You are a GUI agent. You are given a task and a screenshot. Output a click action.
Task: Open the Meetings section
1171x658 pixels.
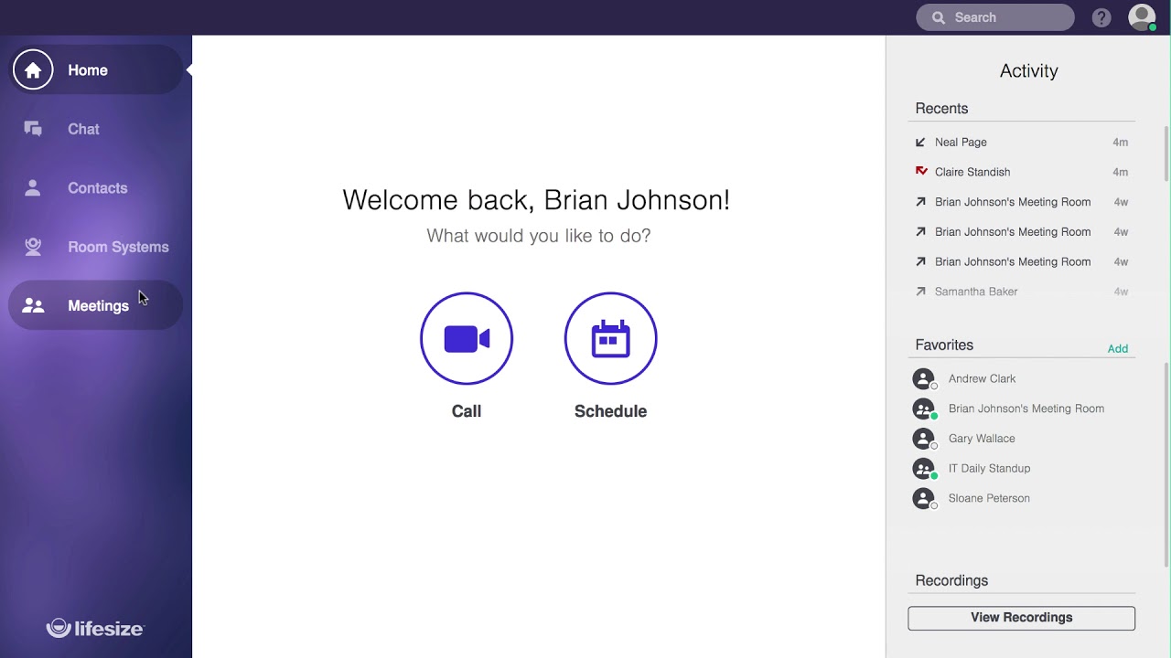96,305
